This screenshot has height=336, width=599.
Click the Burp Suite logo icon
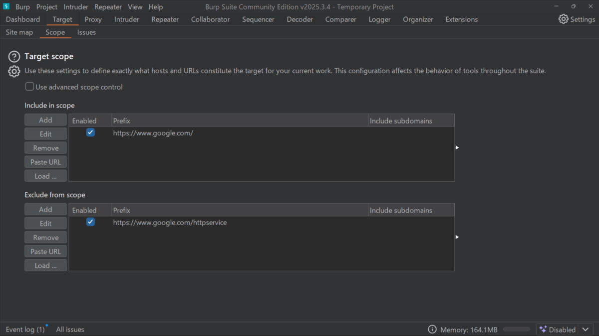coord(6,6)
